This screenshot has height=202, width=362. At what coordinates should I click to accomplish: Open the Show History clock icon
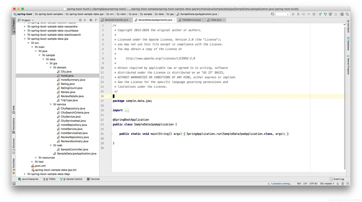[x=330, y=14]
